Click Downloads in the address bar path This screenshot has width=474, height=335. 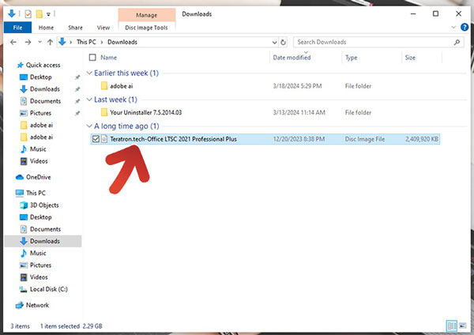click(122, 42)
